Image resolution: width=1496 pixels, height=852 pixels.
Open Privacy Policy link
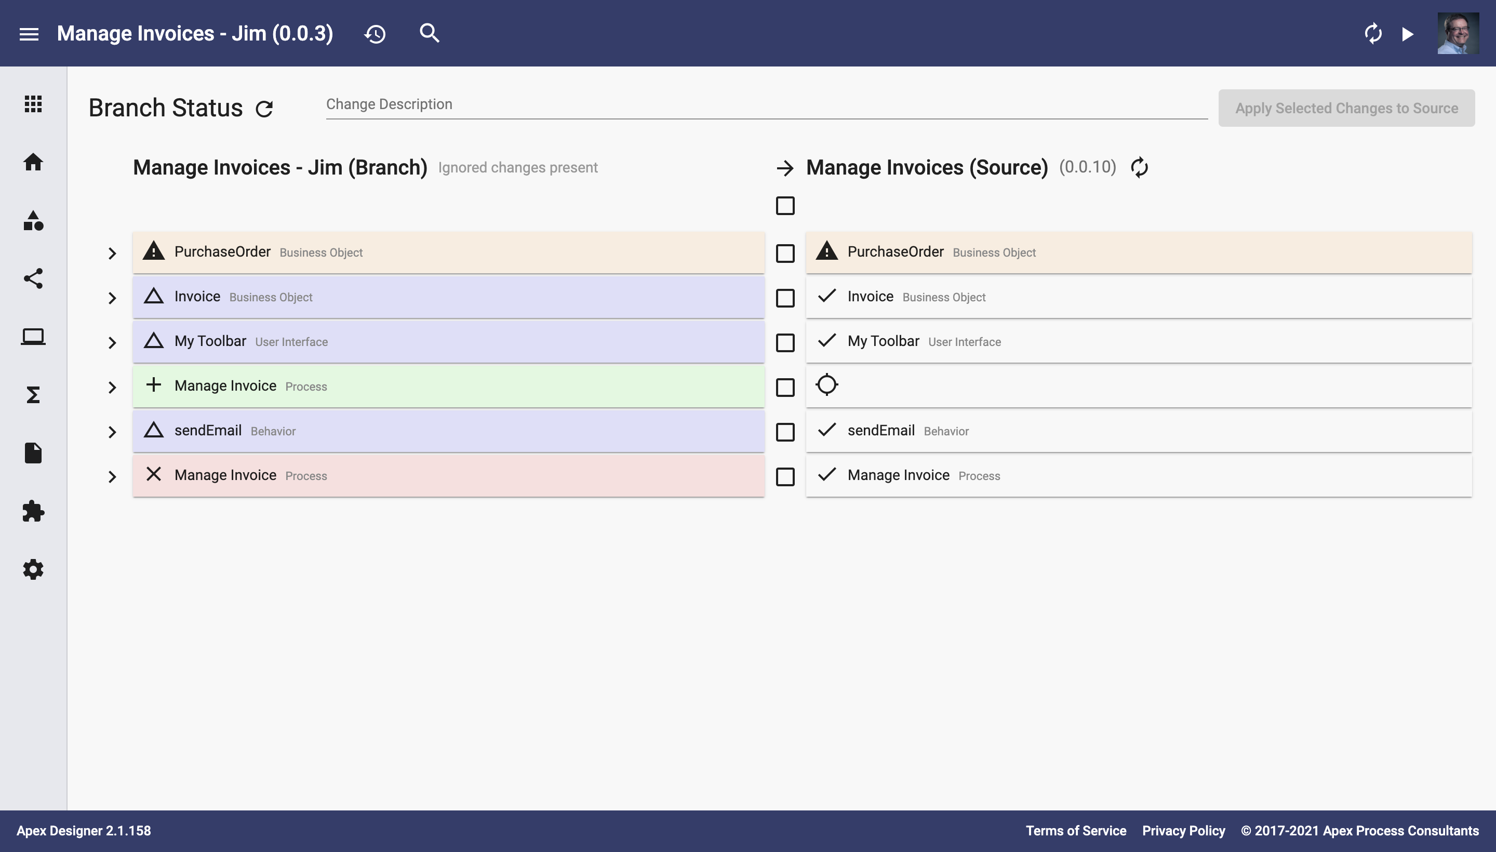click(x=1183, y=831)
